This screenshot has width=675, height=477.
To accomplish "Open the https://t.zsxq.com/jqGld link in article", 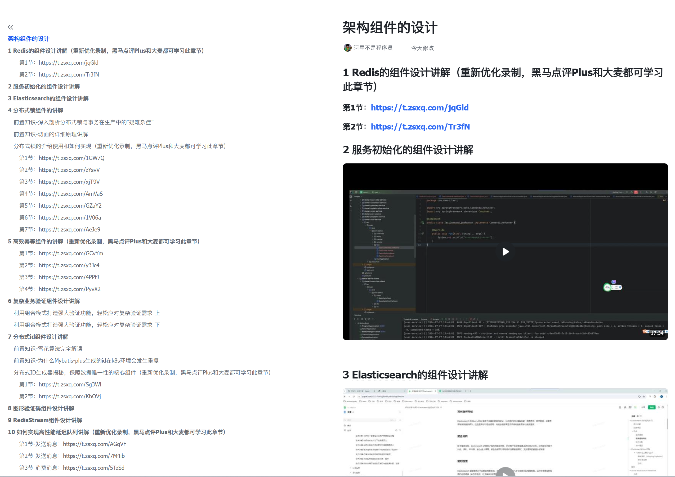I will pyautogui.click(x=419, y=108).
